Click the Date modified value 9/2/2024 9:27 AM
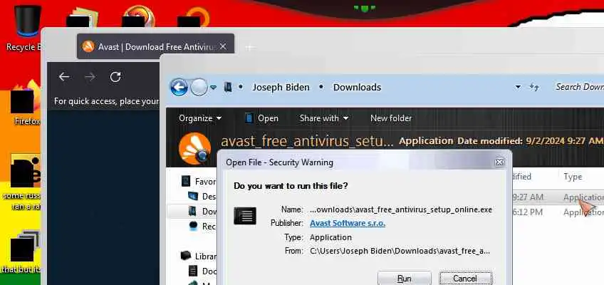 [564, 141]
